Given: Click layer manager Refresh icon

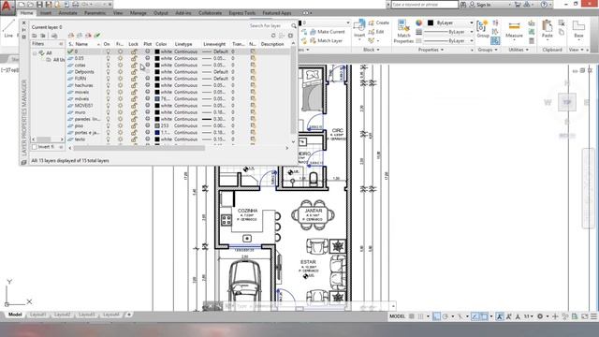Looking at the screenshot, I should 273,36.
